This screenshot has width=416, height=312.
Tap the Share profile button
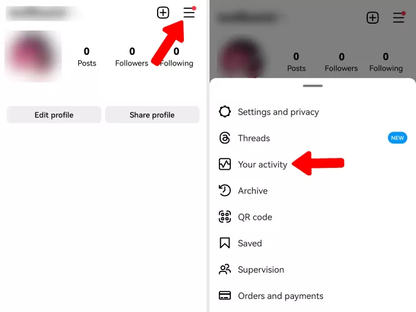click(x=152, y=115)
